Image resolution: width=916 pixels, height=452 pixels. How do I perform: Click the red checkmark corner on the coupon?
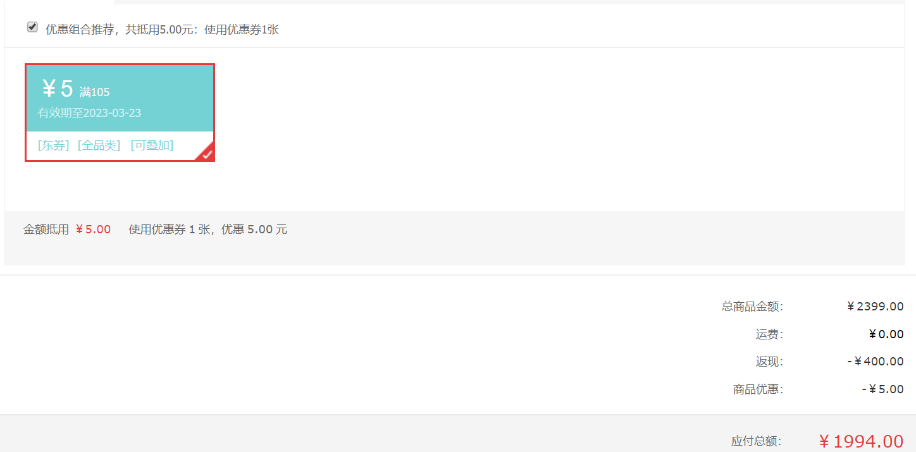[206, 153]
